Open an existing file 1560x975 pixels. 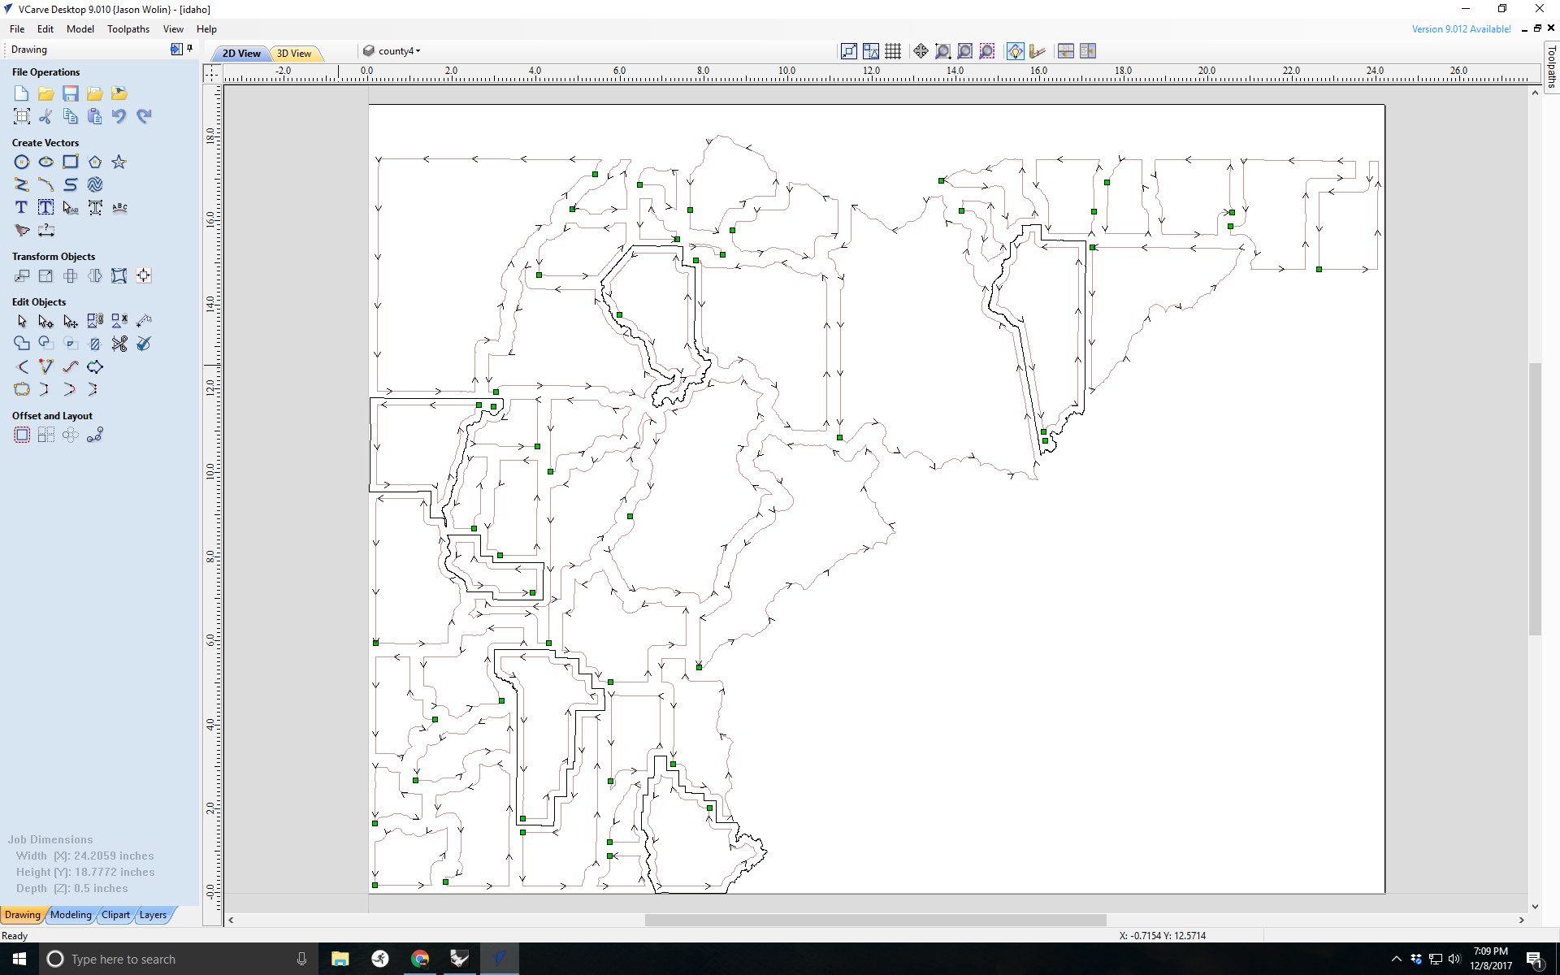pos(46,93)
